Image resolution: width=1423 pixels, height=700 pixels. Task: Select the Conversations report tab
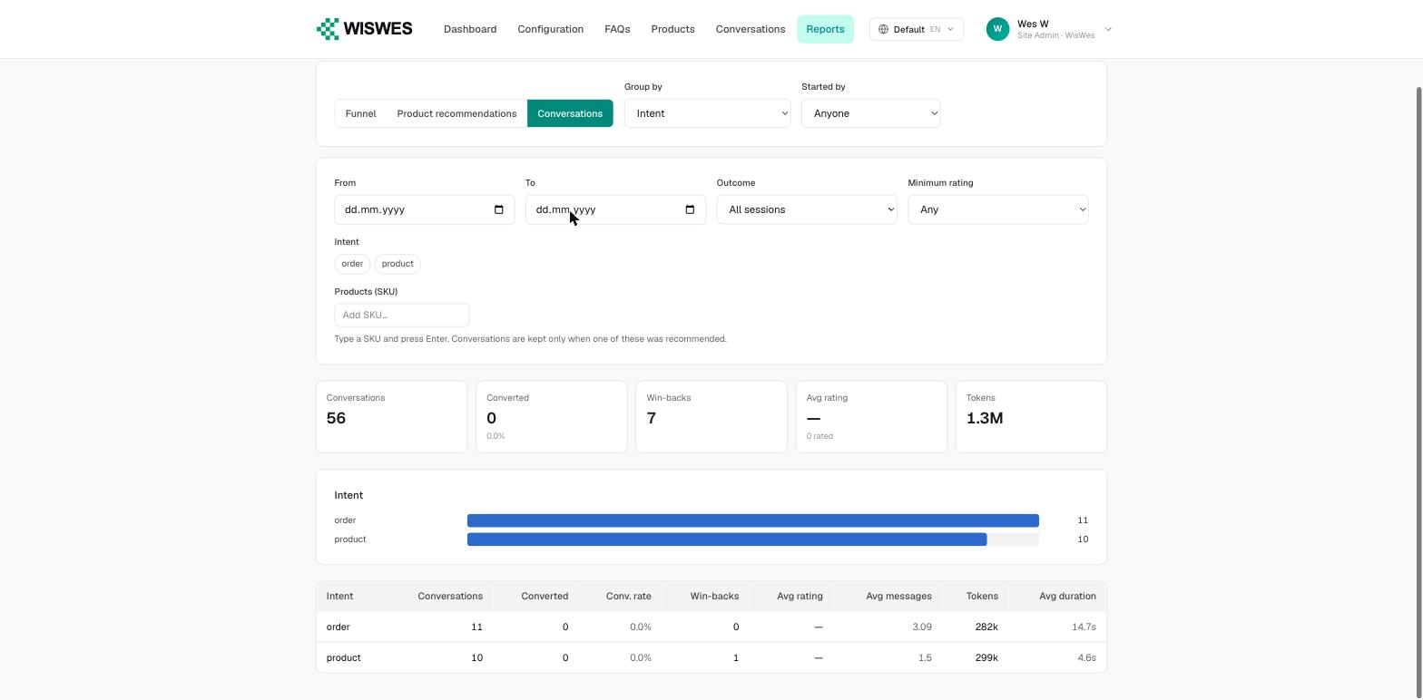[570, 113]
